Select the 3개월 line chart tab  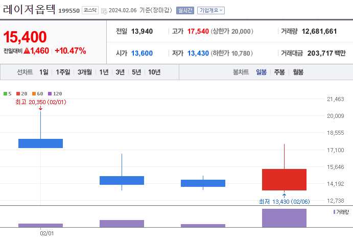[x=85, y=72]
